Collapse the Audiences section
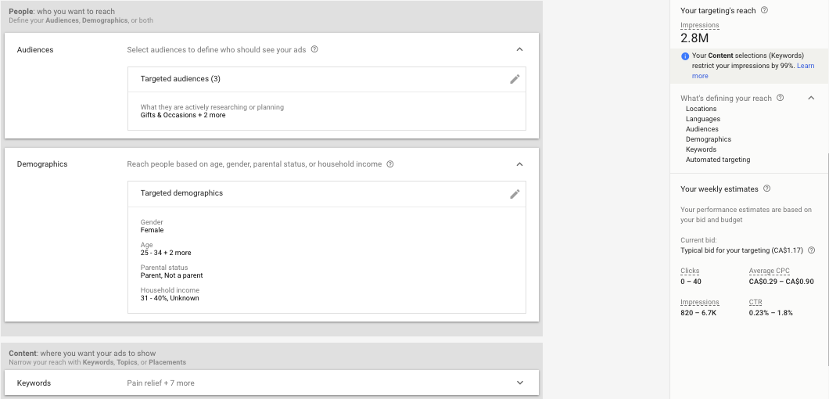Viewport: 829px width, 399px height. tap(519, 49)
